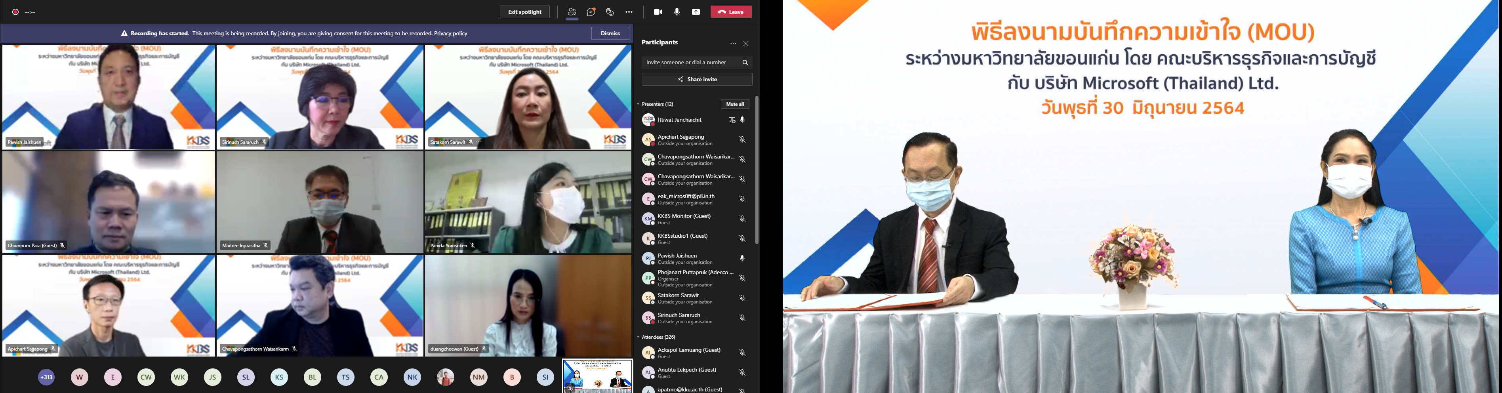Toggle the microphone mute in toolbar

[677, 11]
